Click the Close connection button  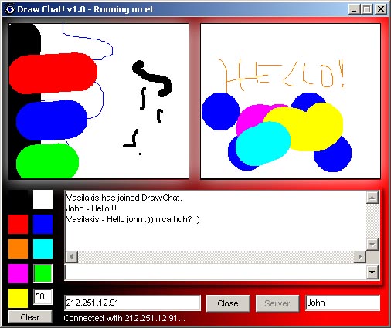228,303
